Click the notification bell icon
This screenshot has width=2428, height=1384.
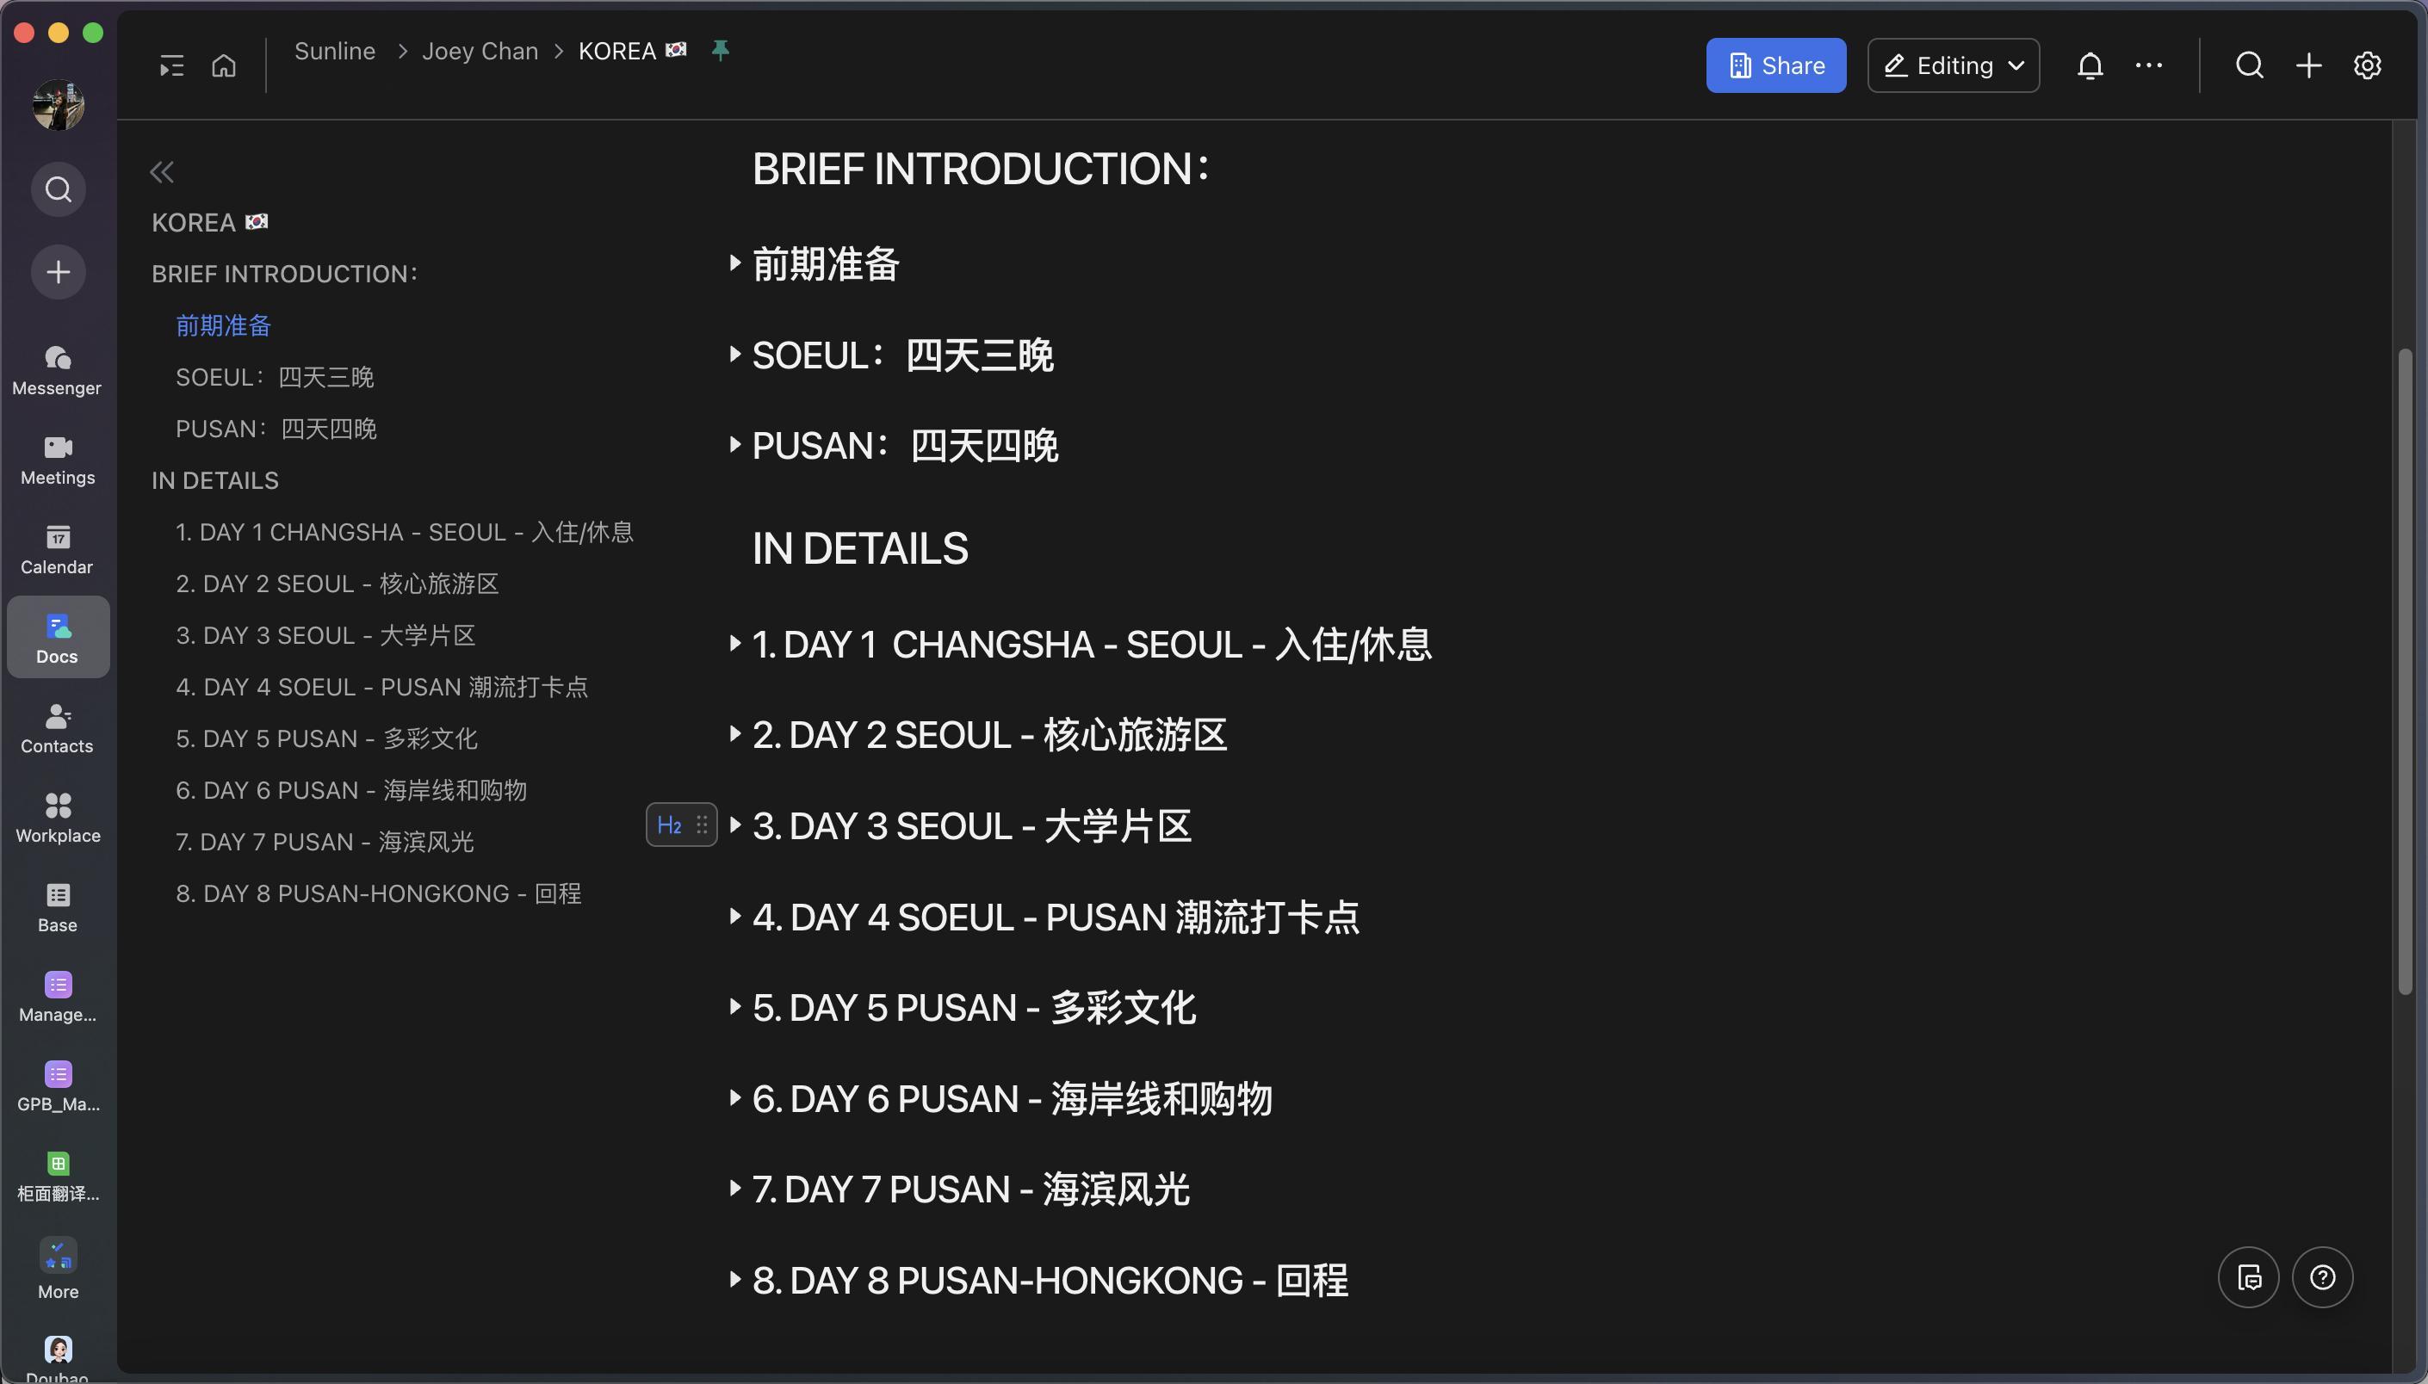pos(2090,65)
